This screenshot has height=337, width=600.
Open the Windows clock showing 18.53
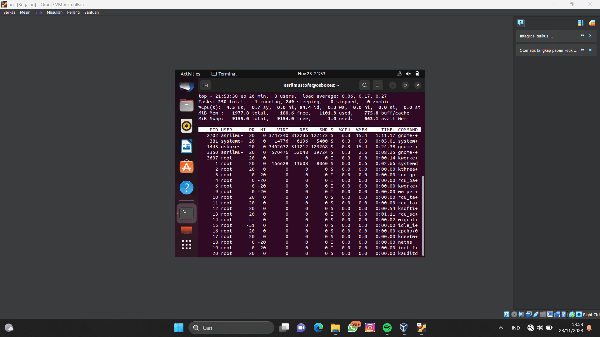point(571,328)
